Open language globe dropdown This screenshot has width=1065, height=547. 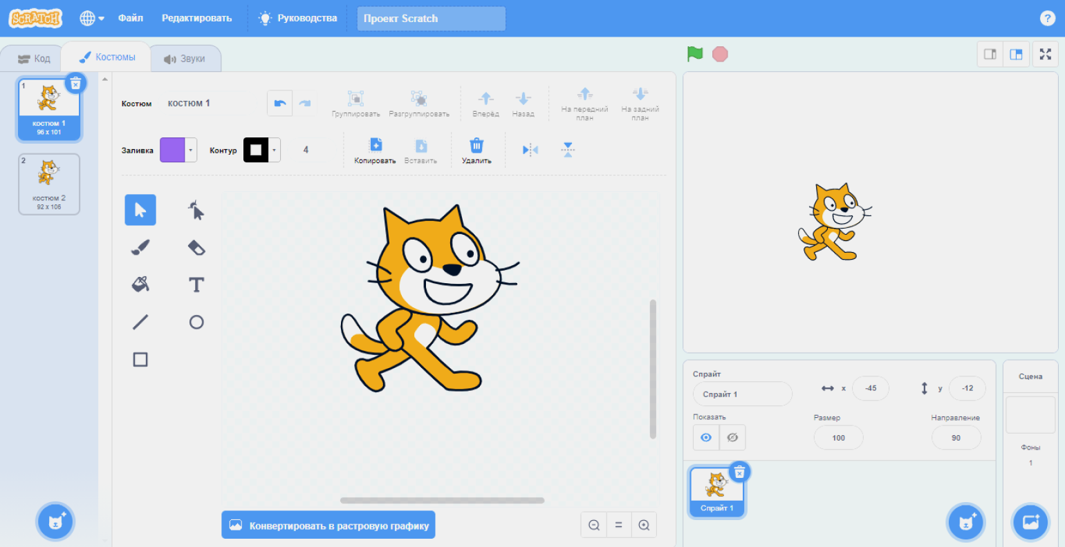coord(92,19)
